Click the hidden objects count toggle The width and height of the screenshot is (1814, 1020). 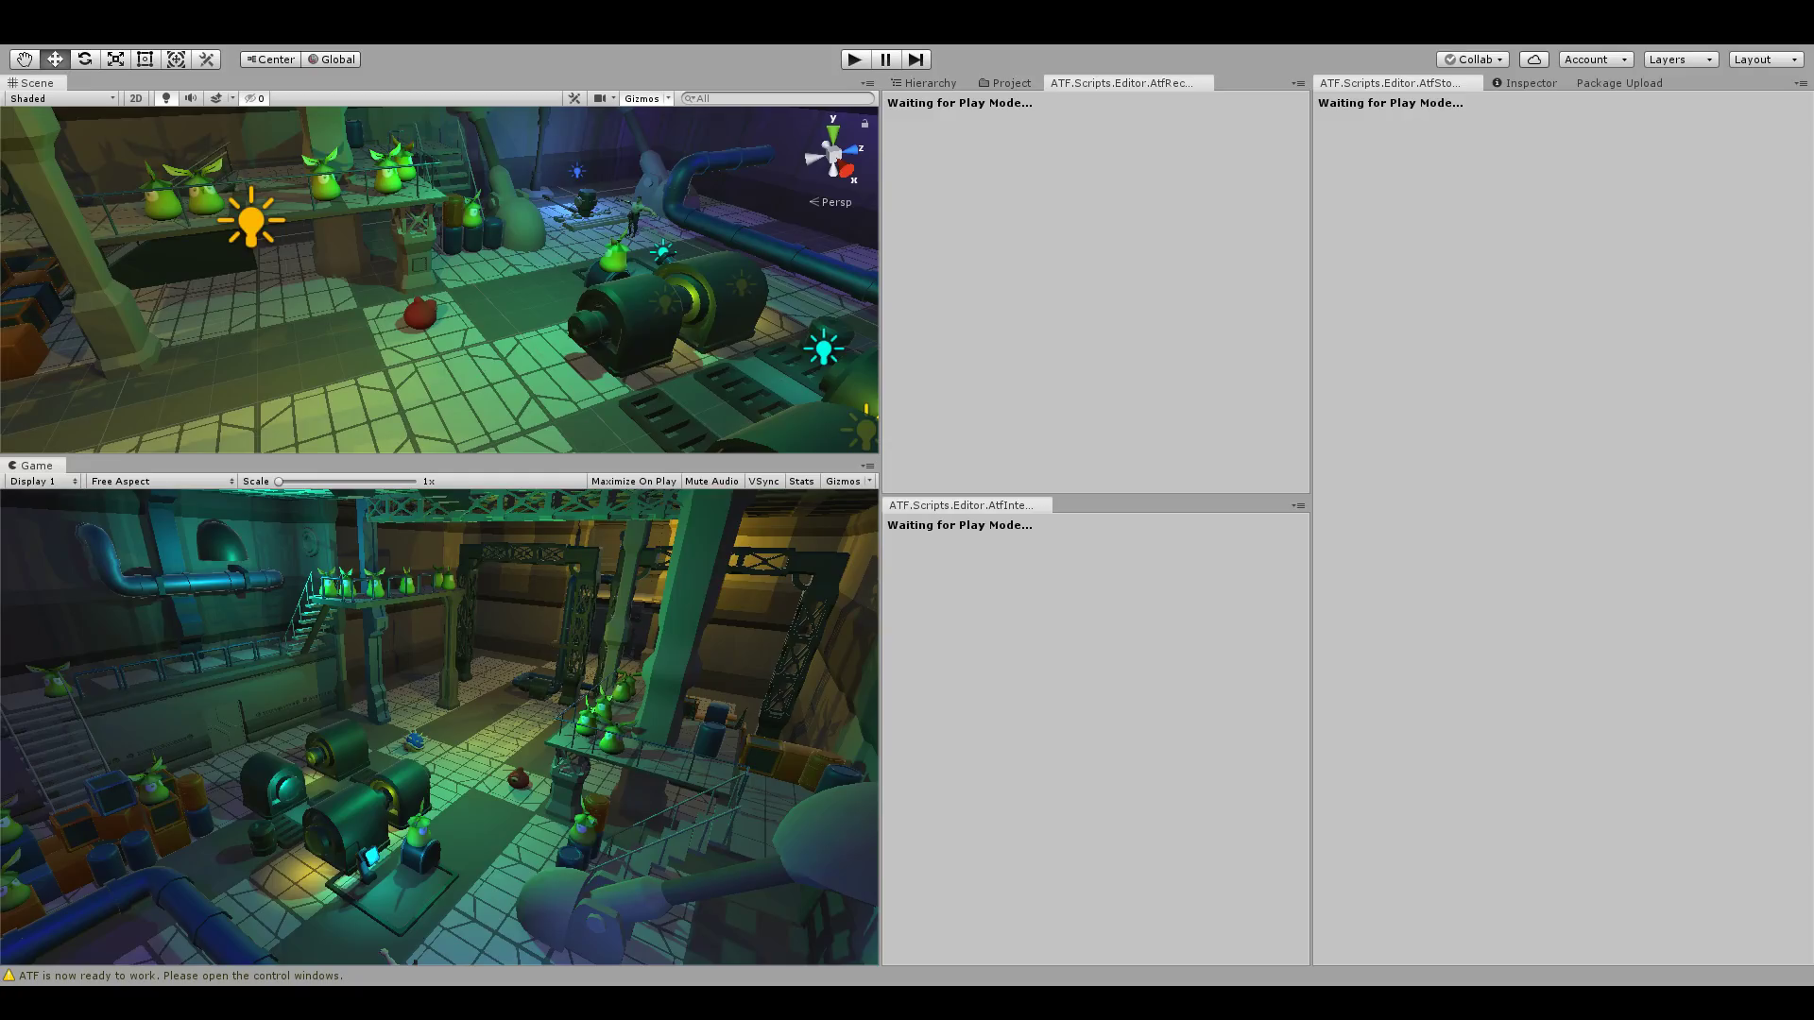(x=255, y=98)
